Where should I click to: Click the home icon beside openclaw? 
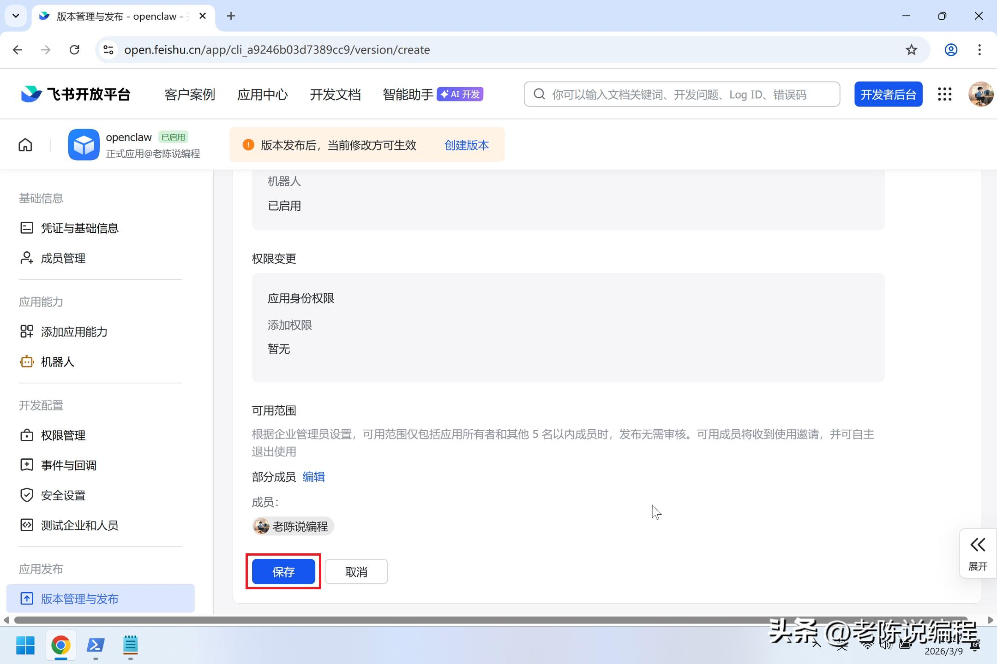click(x=25, y=145)
